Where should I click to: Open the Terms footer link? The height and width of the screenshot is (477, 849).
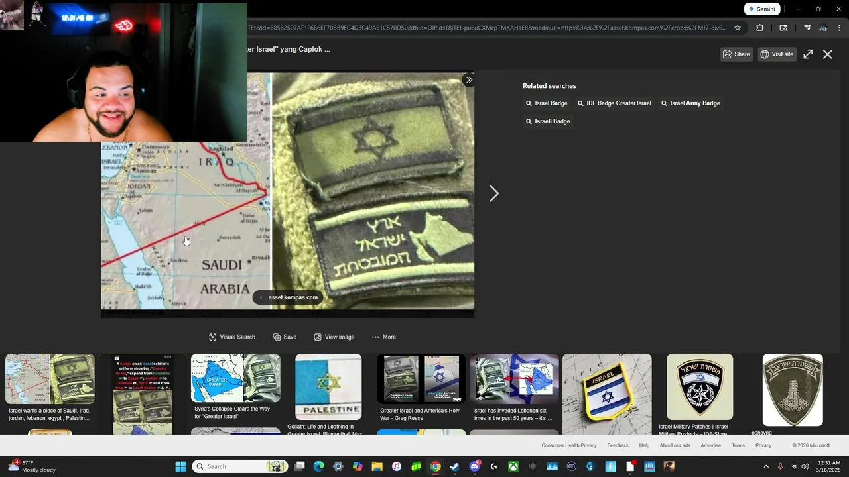pyautogui.click(x=738, y=445)
